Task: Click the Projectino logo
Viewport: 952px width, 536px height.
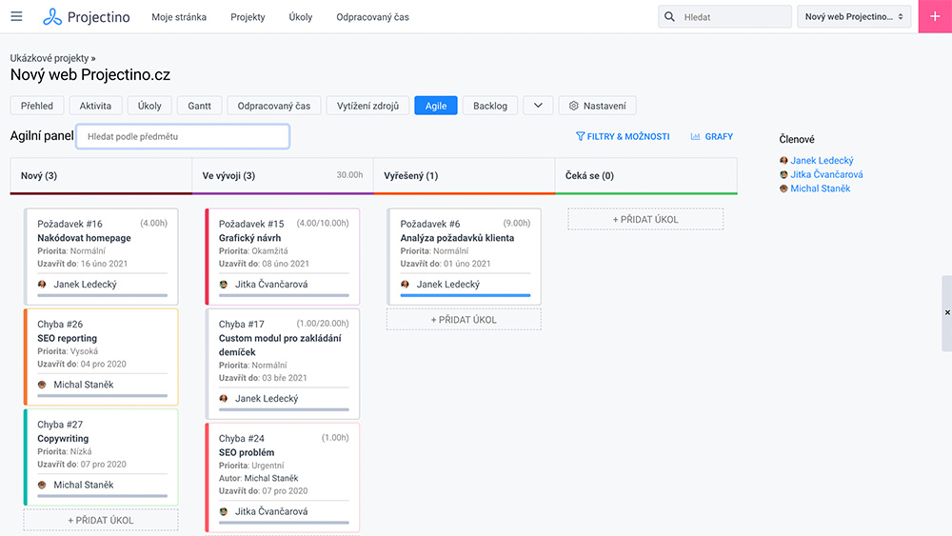Action: click(87, 17)
